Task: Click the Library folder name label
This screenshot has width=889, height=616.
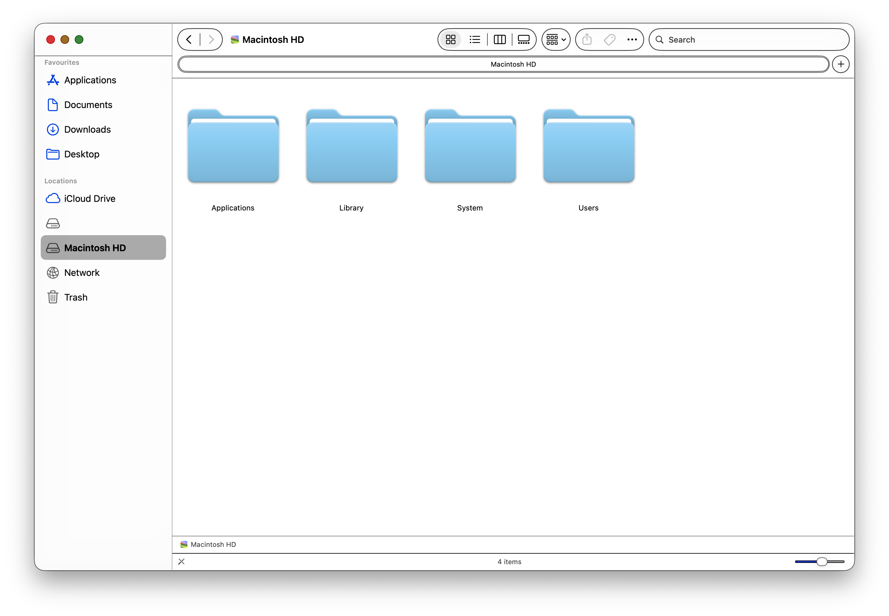Action: 351,208
